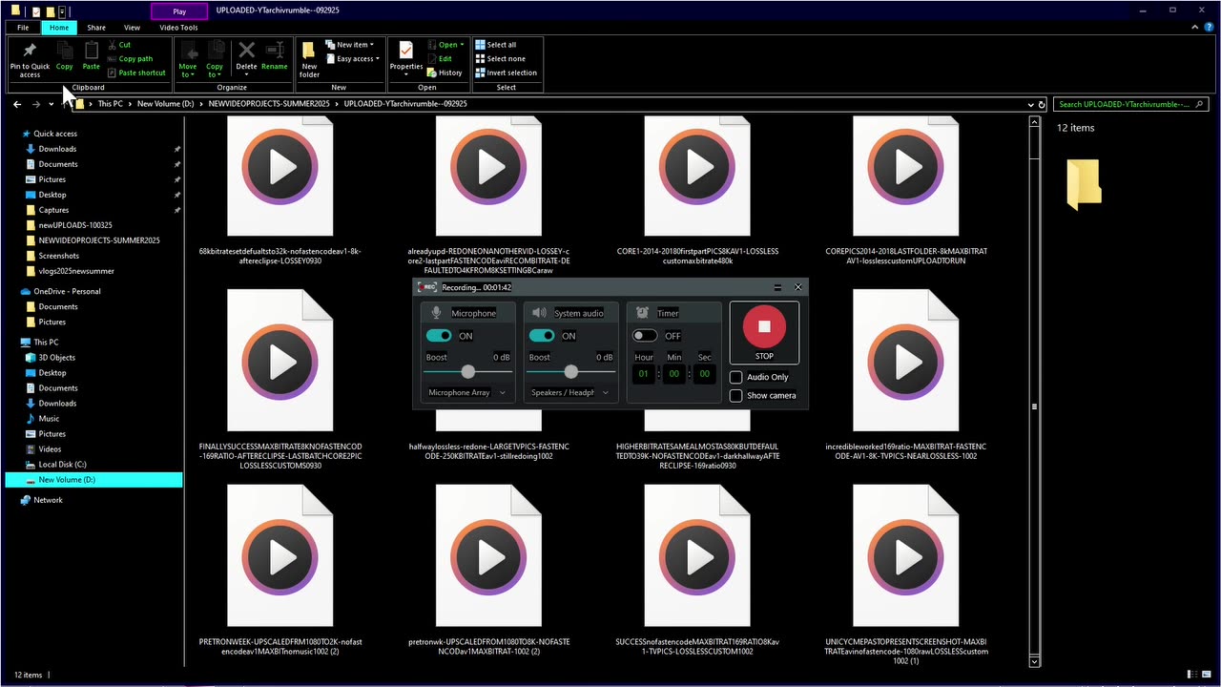Select the 68kbitratesetdefualtsto32k video file thumbnail
The height and width of the screenshot is (687, 1221).
[280, 176]
